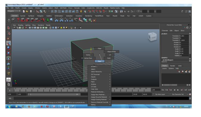Viewport: 201px width, 117px height.
Task: Open the Polygons menu set dropdown
Action: pyautogui.click(x=14, y=11)
